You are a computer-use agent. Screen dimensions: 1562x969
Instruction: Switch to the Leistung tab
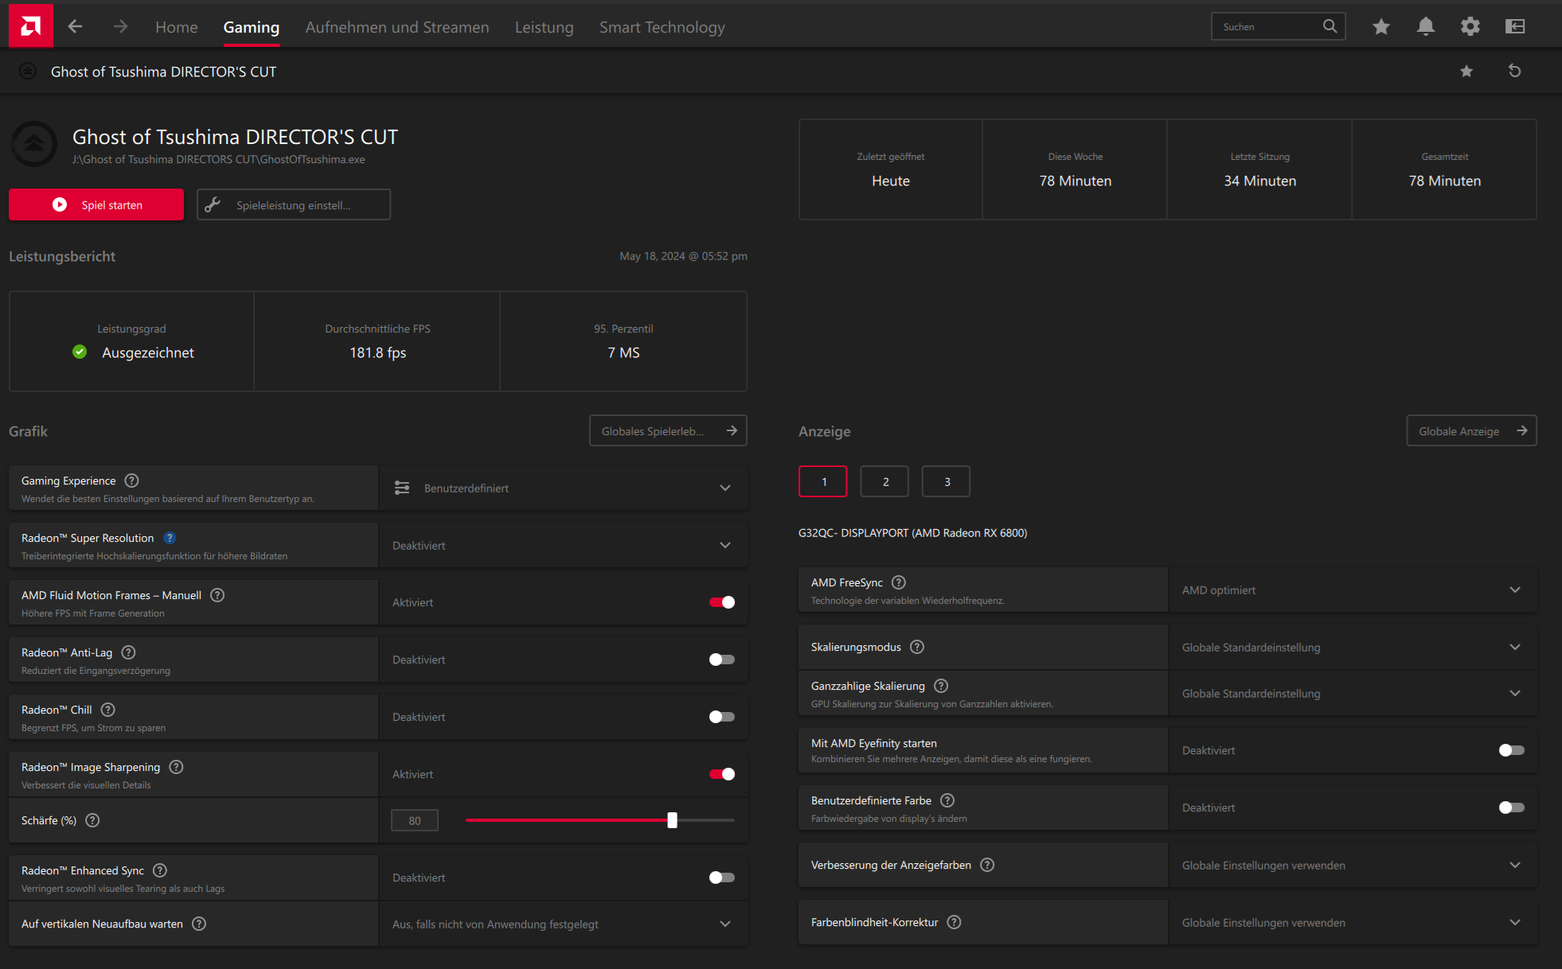coord(544,26)
